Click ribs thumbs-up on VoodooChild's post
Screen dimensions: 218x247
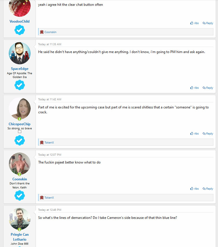[x=195, y=23]
